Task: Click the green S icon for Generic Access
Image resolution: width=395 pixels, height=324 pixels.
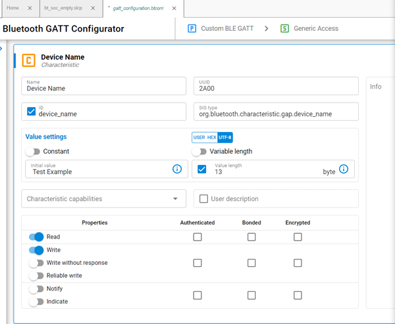Action: [x=284, y=29]
